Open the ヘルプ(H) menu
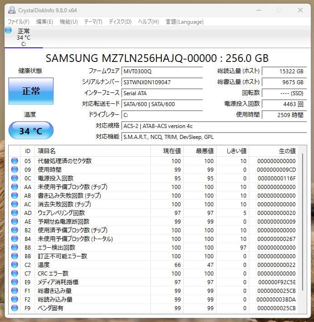 [x=149, y=22]
